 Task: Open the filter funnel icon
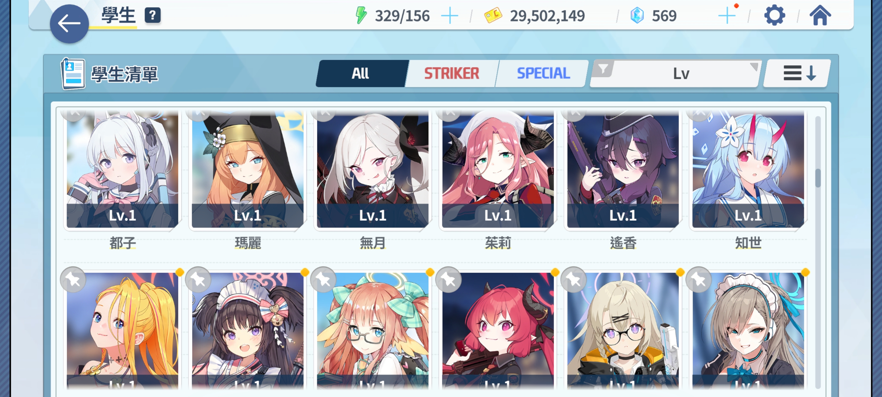pyautogui.click(x=603, y=69)
